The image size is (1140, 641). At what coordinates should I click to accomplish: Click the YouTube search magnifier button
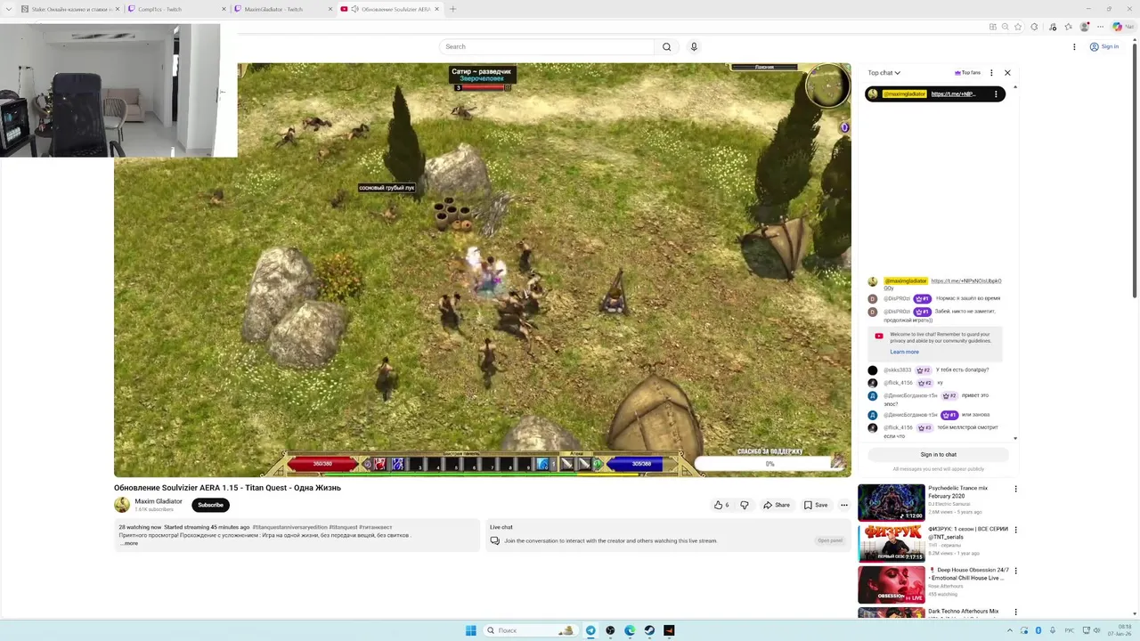666,46
